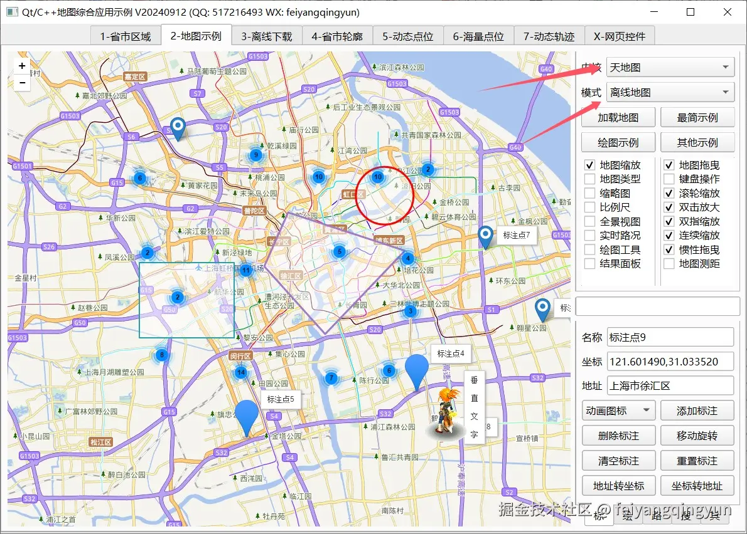
Task: Switch to the 7-动态轨迹 tab
Action: pos(549,36)
